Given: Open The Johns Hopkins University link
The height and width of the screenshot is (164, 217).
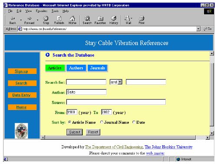Looking at the screenshot, I should click(168, 147).
